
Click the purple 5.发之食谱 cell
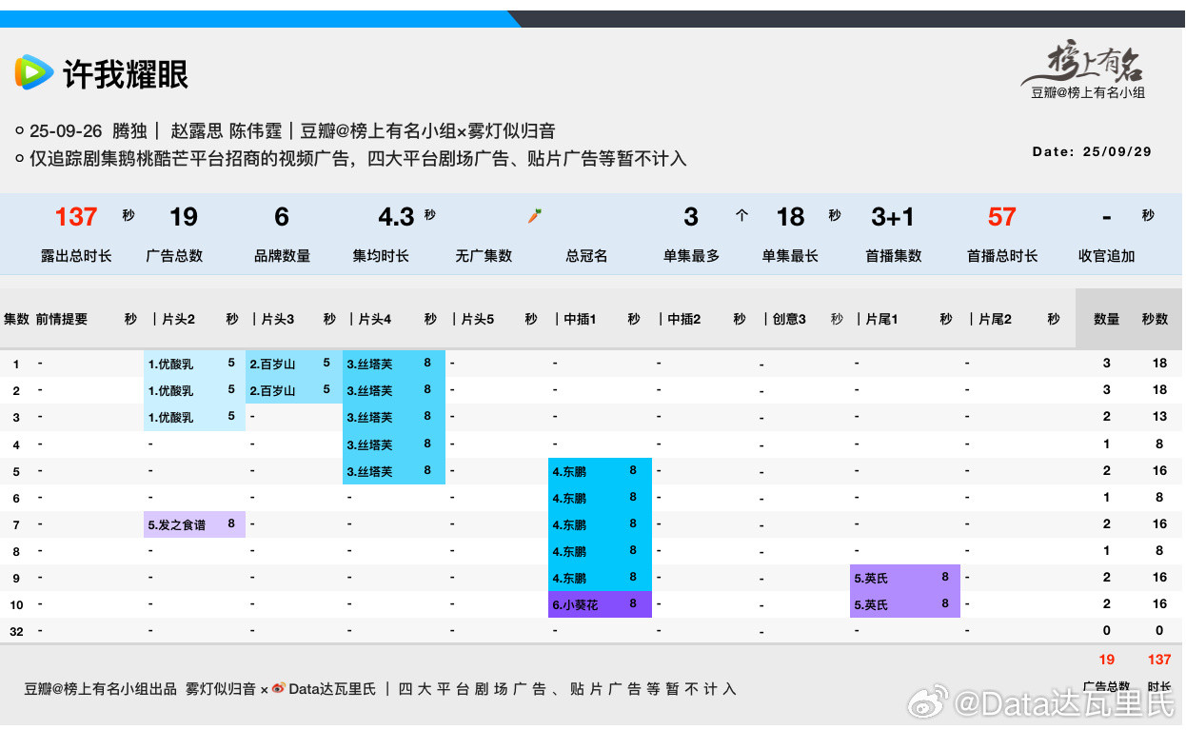194,524
